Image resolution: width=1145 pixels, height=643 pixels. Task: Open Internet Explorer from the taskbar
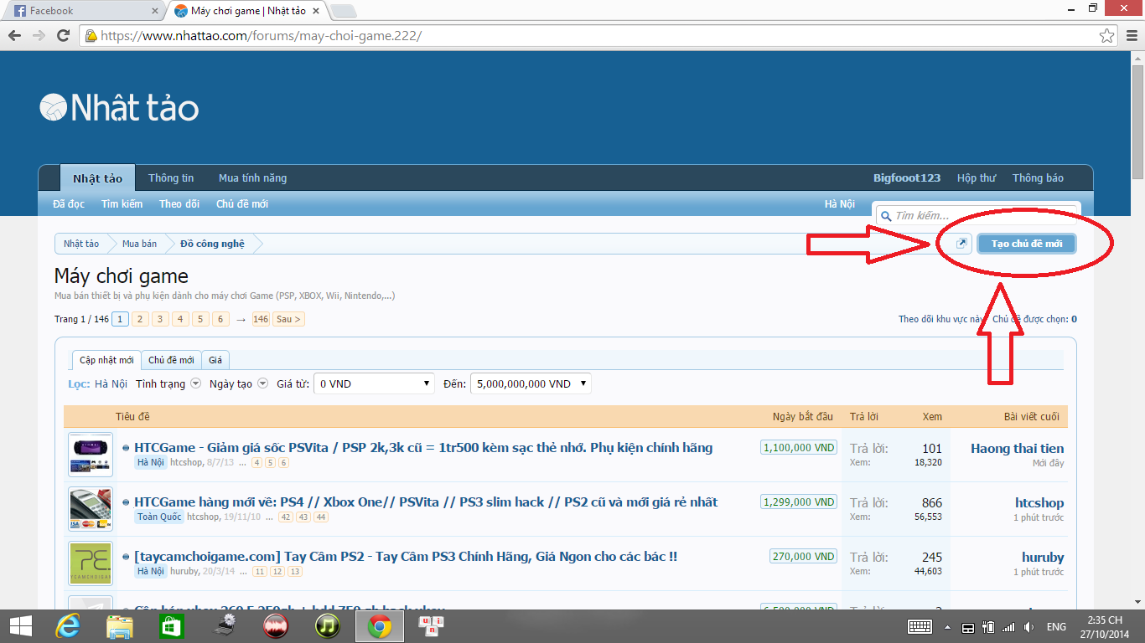tap(67, 626)
